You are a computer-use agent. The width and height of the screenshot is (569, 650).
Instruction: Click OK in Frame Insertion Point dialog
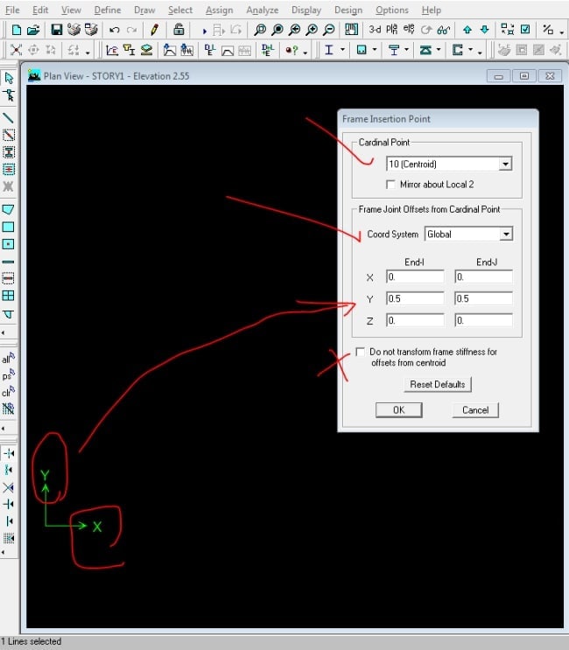coord(399,410)
